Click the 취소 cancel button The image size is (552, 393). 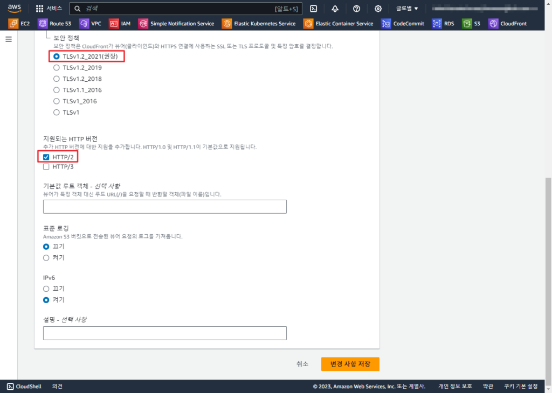click(x=302, y=364)
